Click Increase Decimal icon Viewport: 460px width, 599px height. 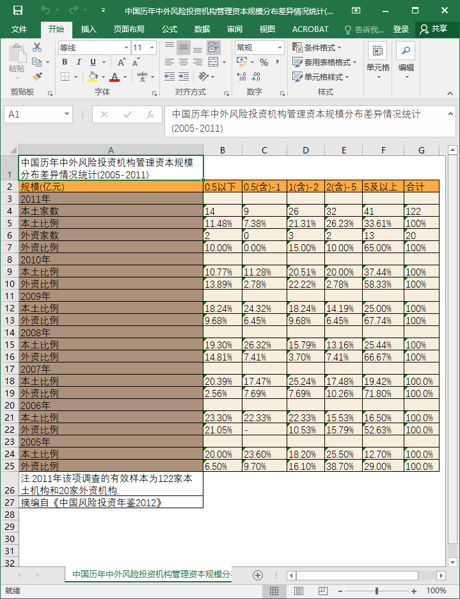[x=242, y=77]
